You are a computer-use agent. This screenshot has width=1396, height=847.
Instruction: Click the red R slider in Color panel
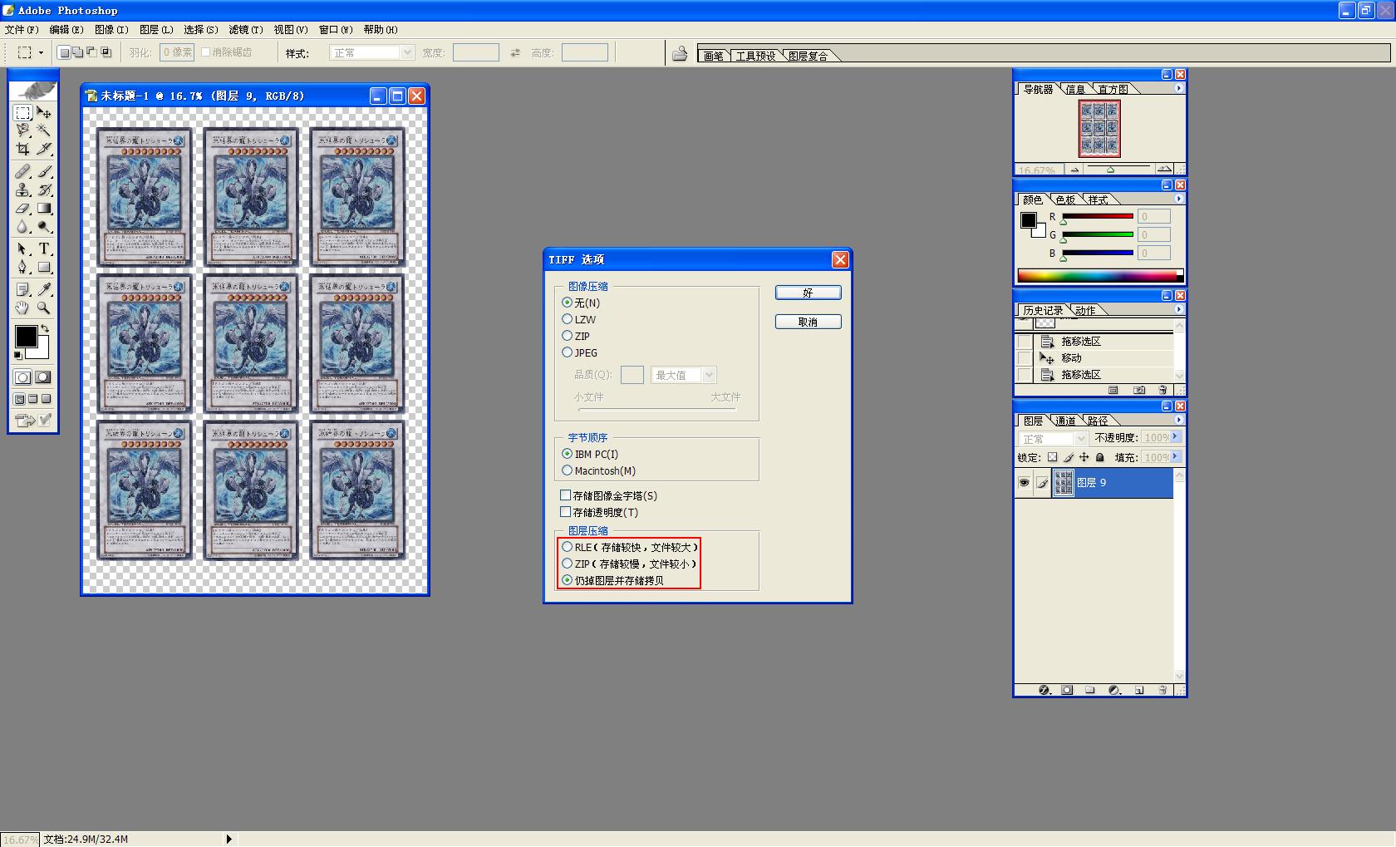tap(1097, 217)
